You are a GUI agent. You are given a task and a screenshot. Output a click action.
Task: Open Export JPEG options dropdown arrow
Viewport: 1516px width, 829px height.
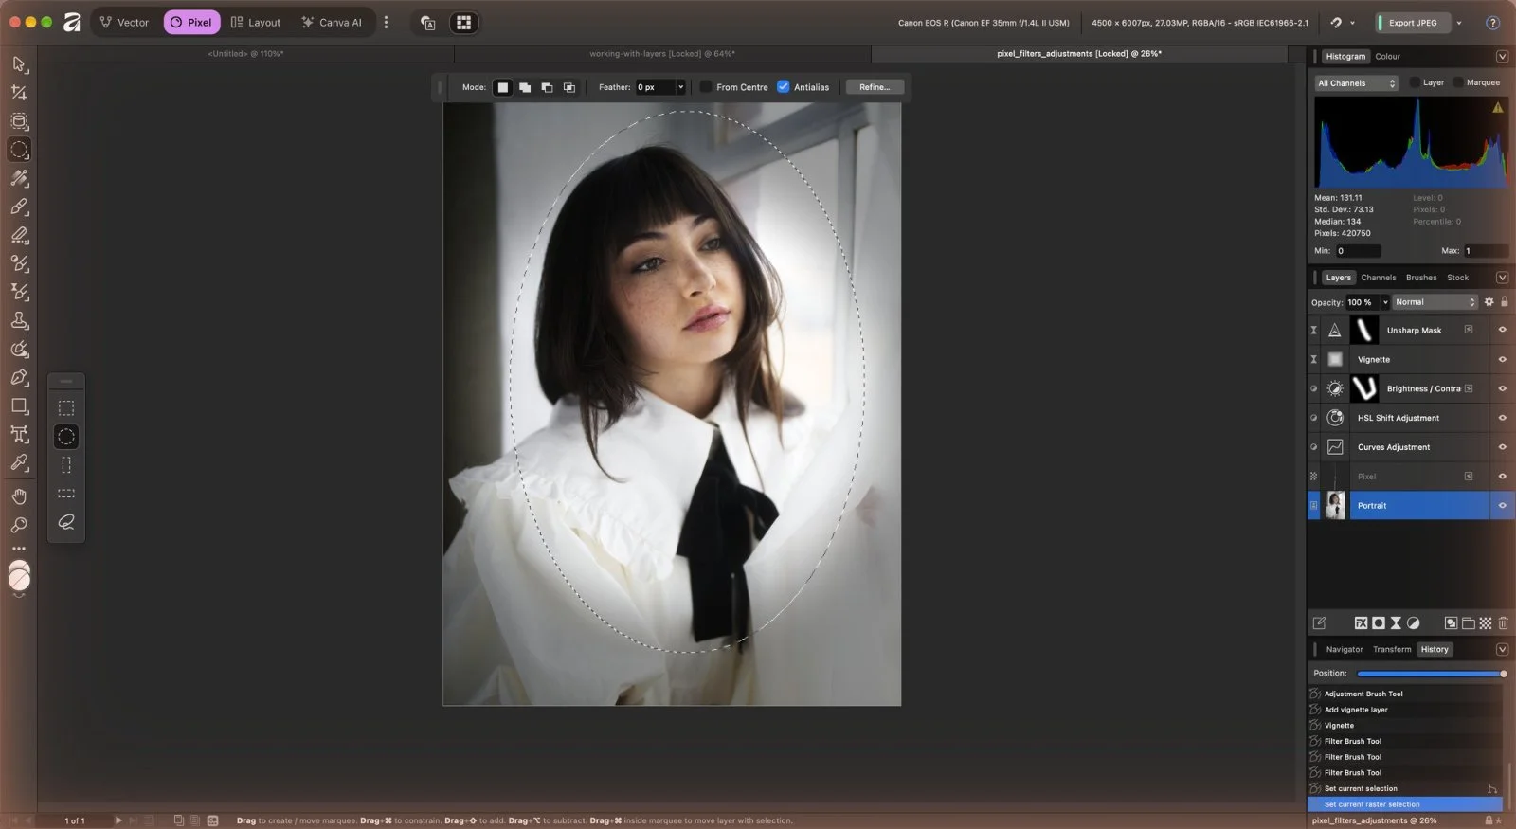point(1458,23)
